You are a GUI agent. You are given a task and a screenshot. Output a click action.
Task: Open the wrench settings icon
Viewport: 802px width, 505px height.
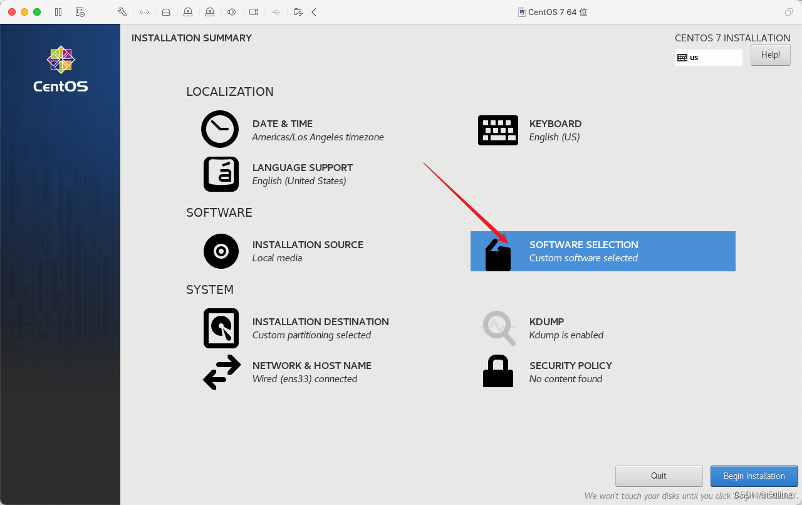pos(122,12)
